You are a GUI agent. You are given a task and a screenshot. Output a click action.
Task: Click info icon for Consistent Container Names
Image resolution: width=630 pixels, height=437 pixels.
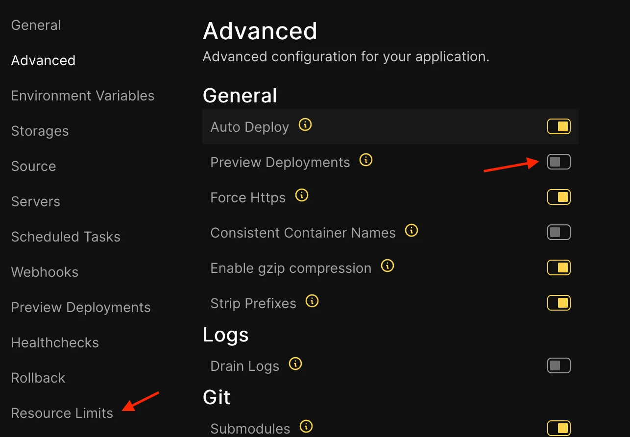412,231
